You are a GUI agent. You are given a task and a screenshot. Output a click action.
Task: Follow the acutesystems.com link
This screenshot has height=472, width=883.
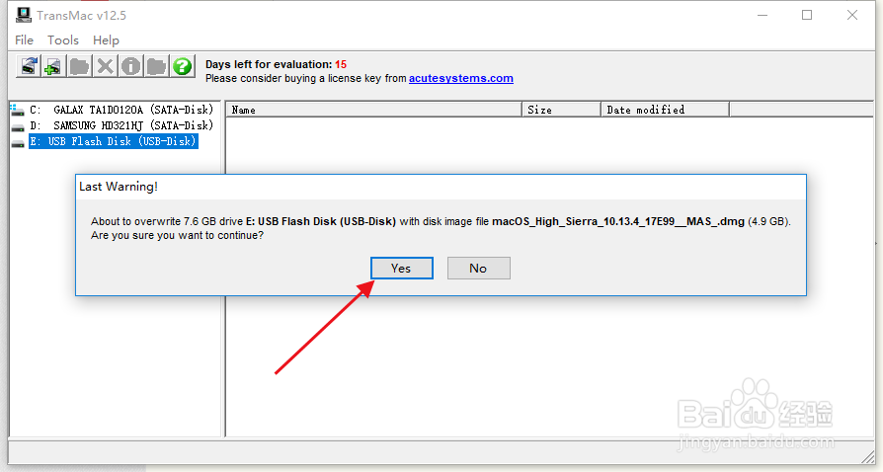(460, 78)
